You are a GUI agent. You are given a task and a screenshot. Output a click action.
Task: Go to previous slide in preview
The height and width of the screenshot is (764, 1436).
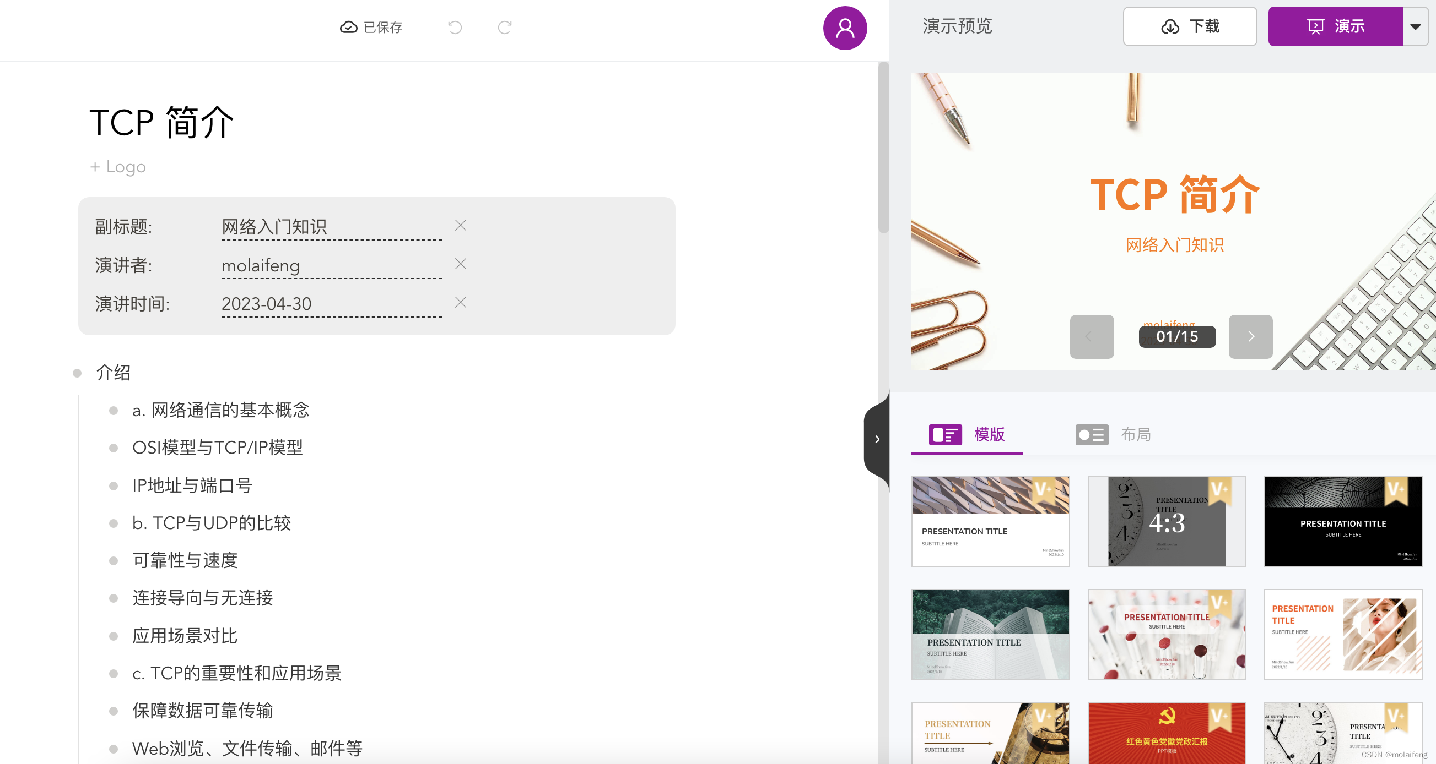click(x=1091, y=336)
